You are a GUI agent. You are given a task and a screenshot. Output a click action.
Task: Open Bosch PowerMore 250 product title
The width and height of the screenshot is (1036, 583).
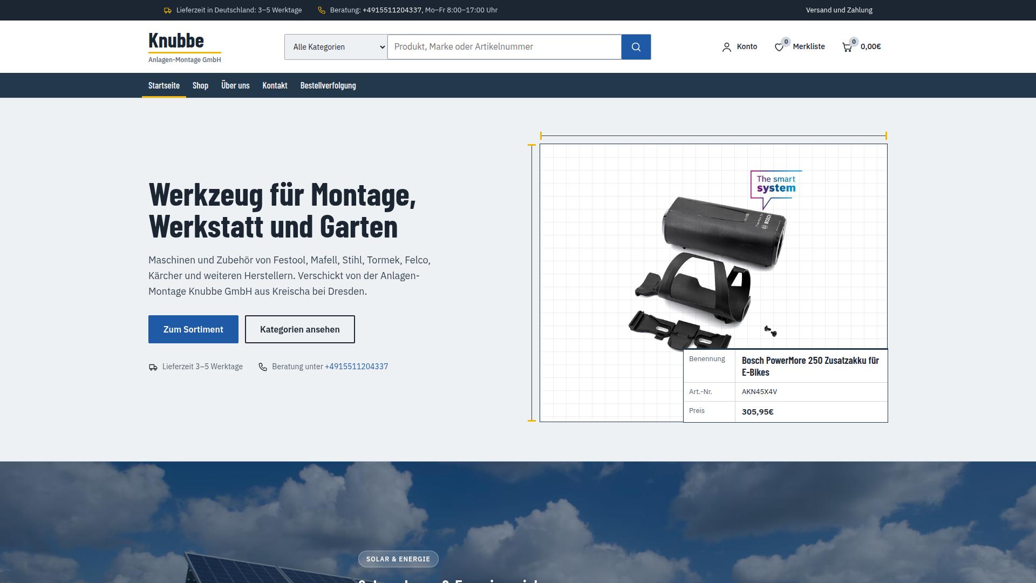point(810,366)
